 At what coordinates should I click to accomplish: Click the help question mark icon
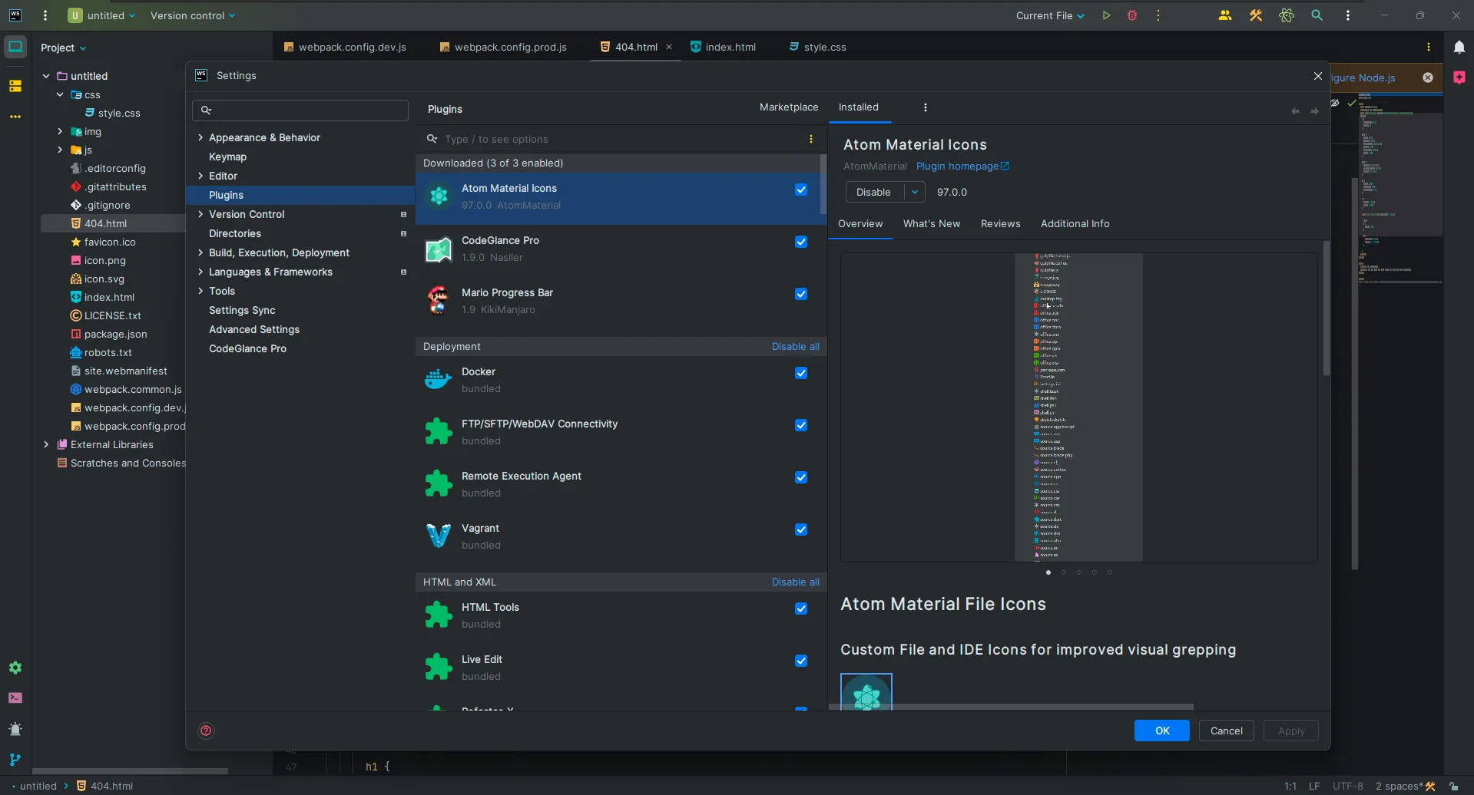coord(206,731)
